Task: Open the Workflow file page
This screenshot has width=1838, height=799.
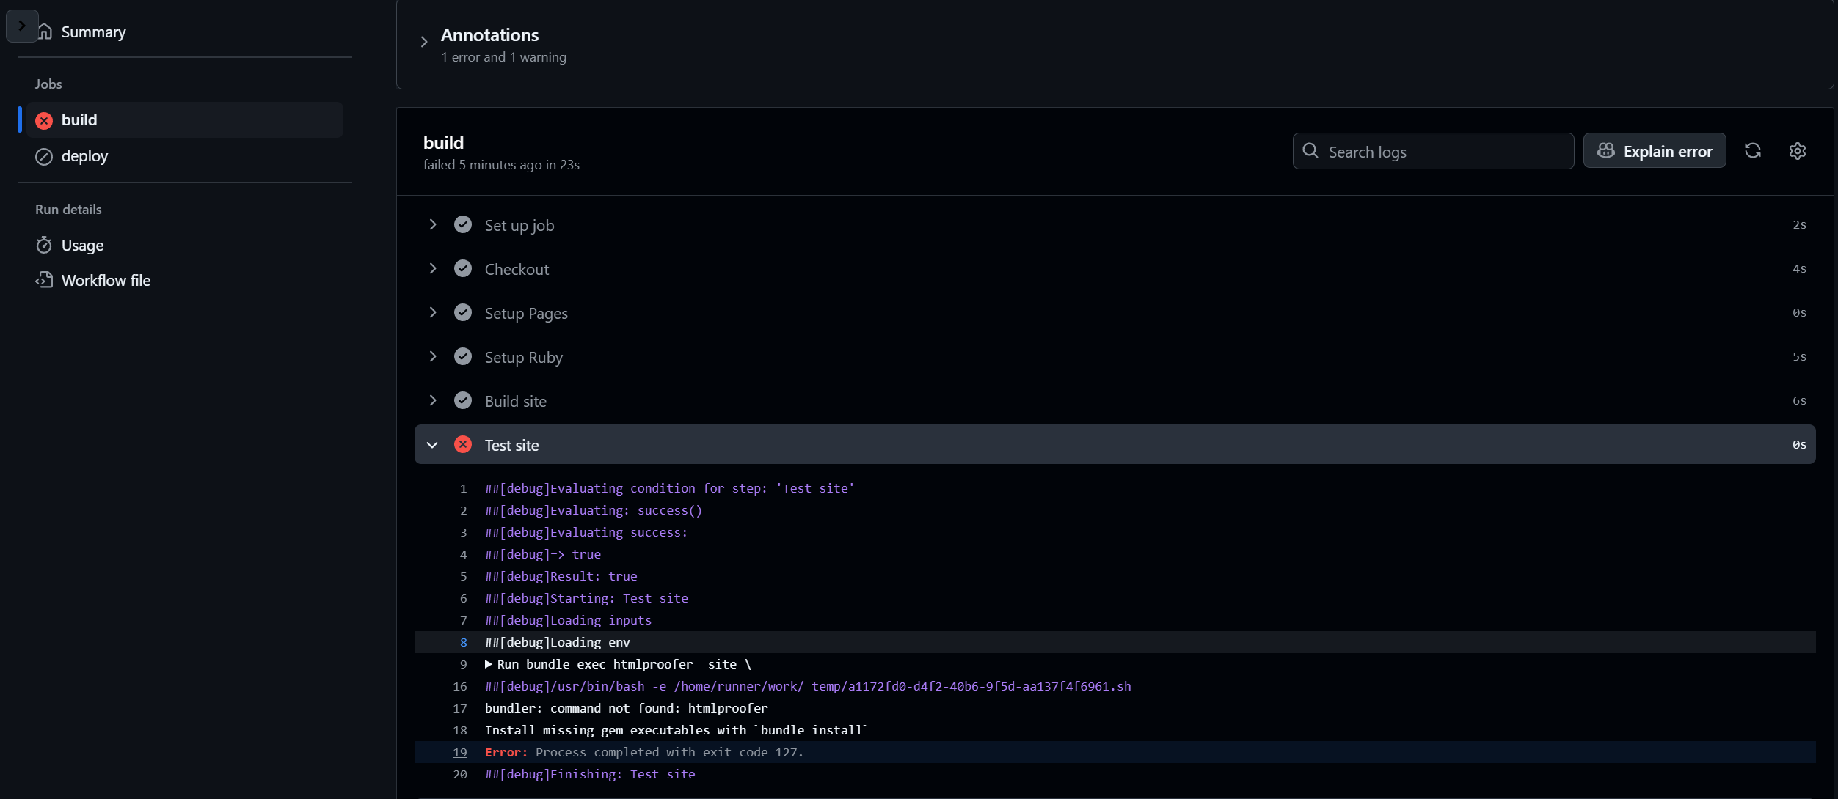Action: click(106, 280)
